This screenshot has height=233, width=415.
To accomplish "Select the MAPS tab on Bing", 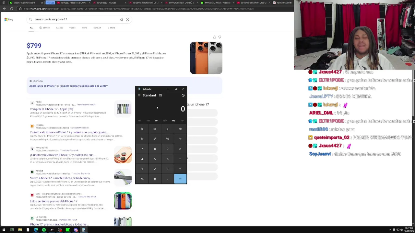I will tap(84, 28).
